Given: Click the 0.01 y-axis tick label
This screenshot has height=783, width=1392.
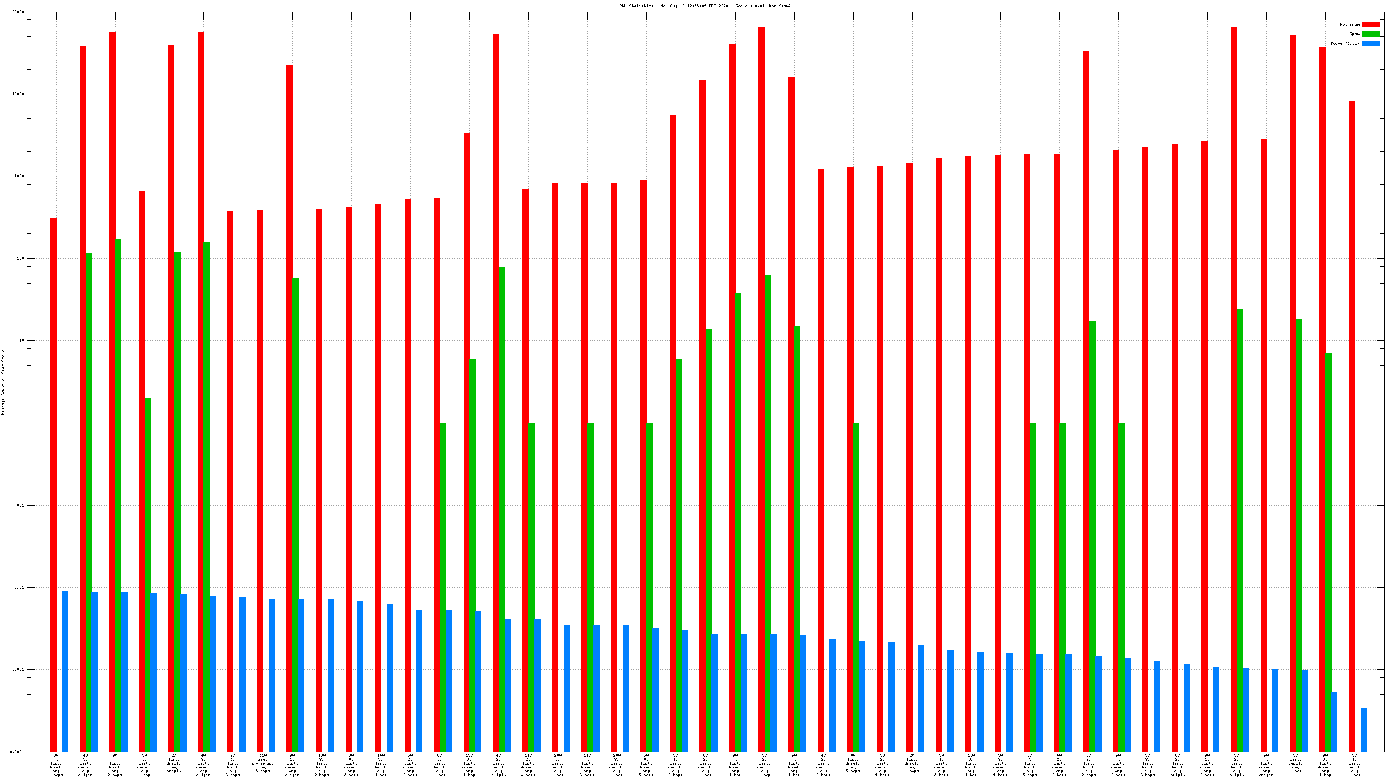Looking at the screenshot, I should 19,587.
